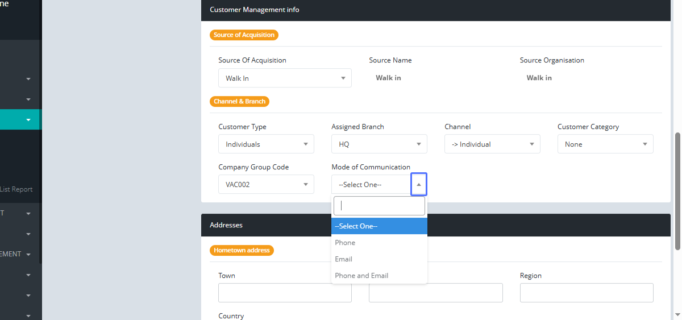
Task: Expand the teal highlighted sidebar menu item
Action: click(28, 120)
